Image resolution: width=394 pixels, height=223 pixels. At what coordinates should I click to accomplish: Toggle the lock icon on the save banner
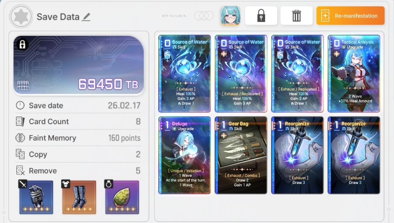(x=22, y=45)
